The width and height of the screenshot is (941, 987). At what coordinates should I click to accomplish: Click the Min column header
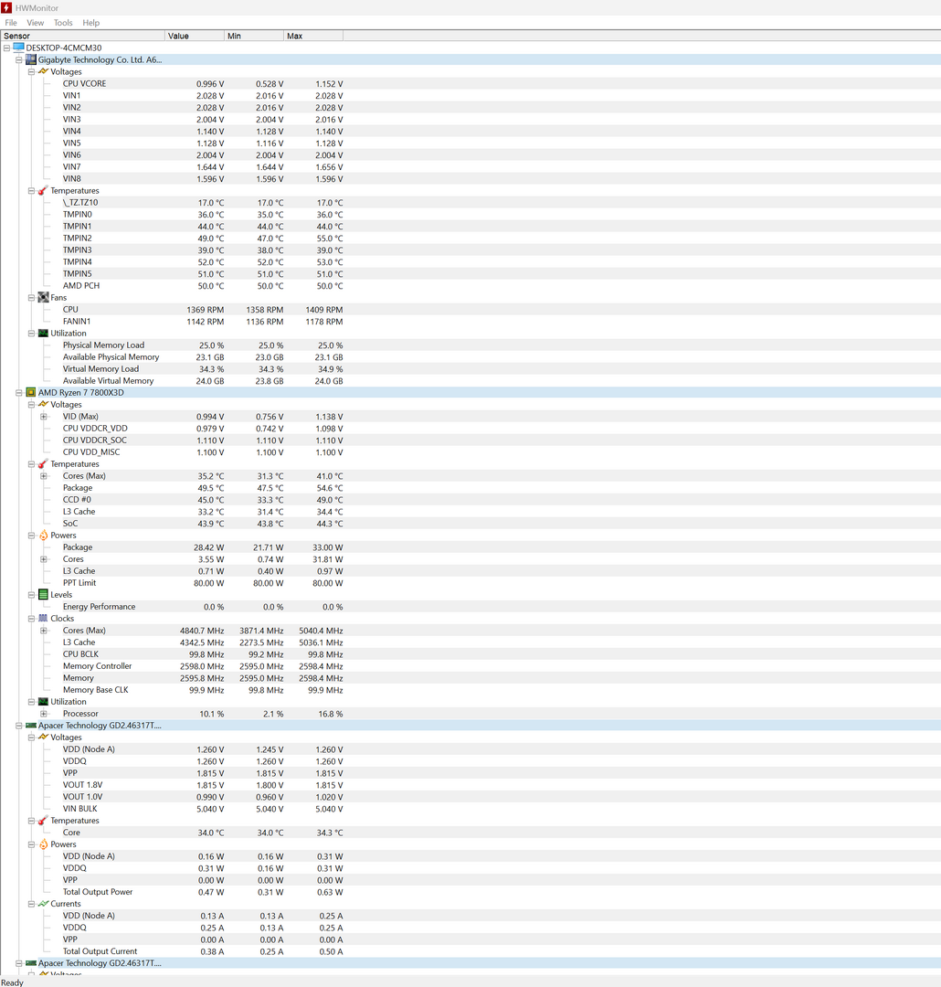coord(254,36)
